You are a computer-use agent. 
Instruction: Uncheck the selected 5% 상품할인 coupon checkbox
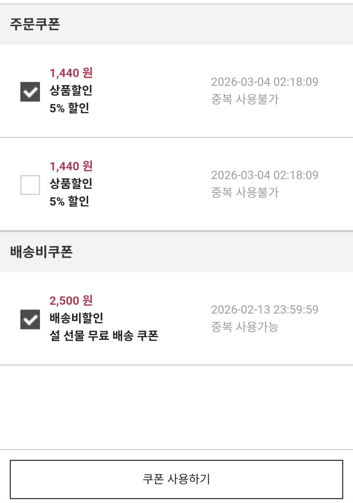point(30,92)
